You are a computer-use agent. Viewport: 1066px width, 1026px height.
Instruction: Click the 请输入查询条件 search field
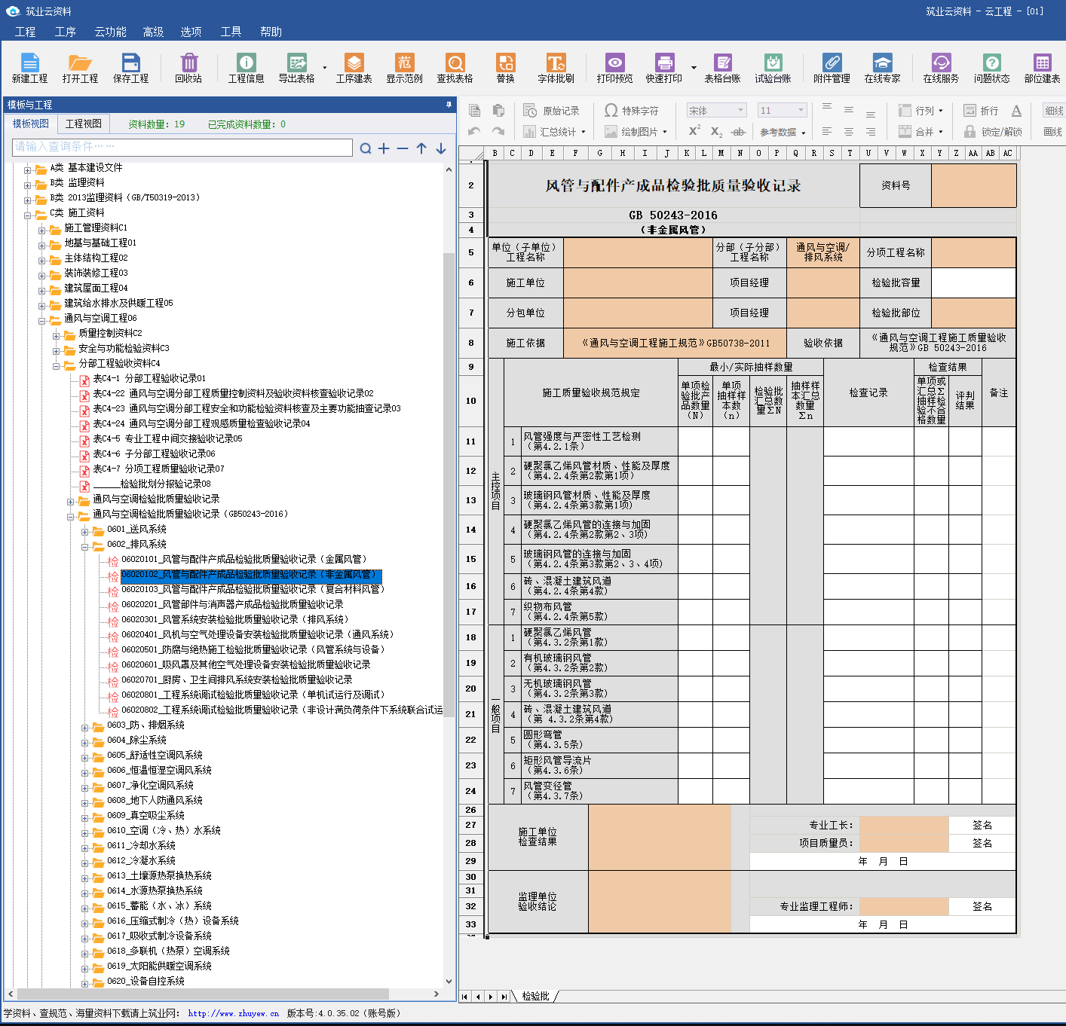tap(182, 147)
